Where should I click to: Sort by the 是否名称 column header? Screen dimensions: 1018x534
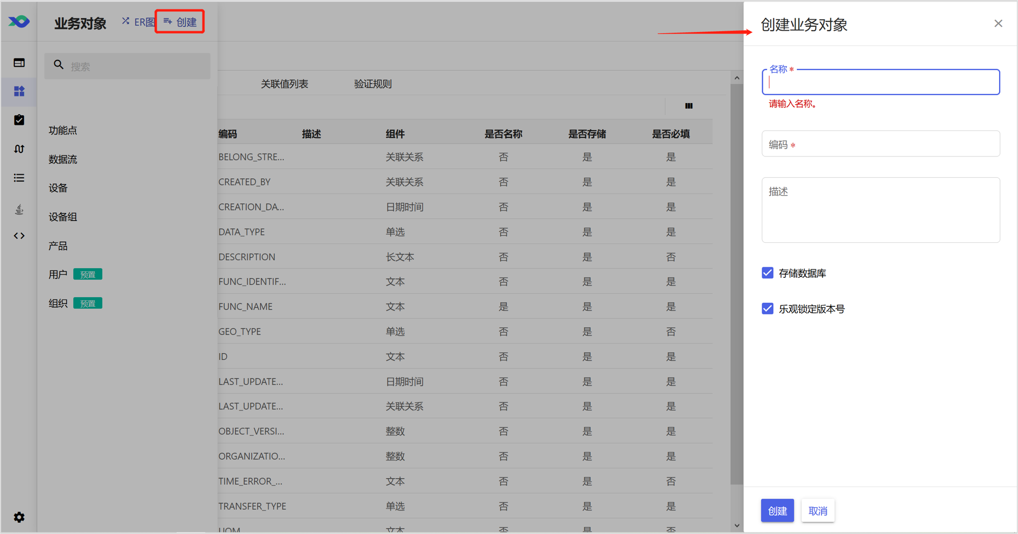coord(503,134)
